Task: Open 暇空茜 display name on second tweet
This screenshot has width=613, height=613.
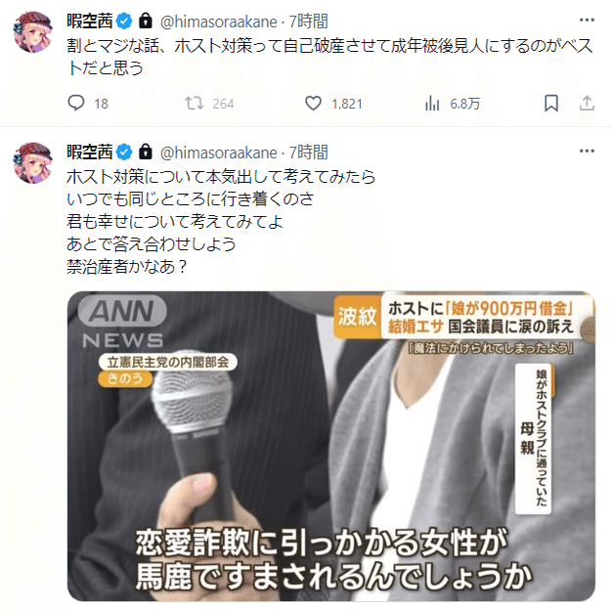Action: tap(90, 153)
